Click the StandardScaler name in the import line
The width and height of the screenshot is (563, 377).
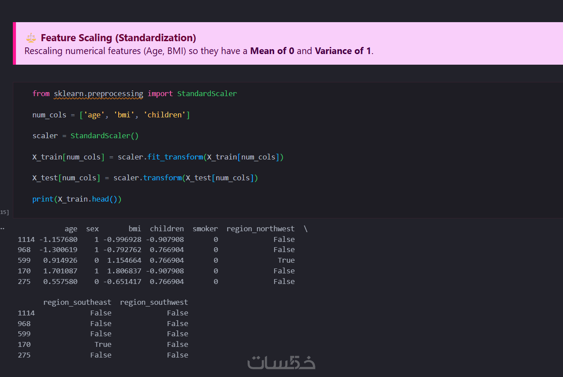207,93
